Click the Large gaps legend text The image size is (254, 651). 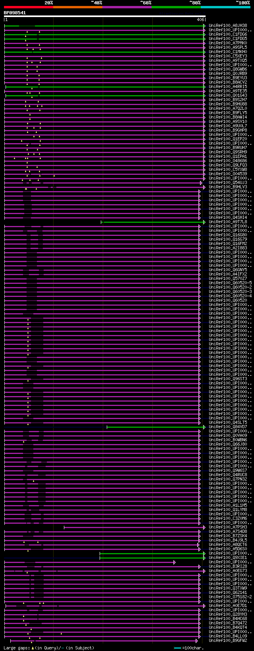[49, 648]
